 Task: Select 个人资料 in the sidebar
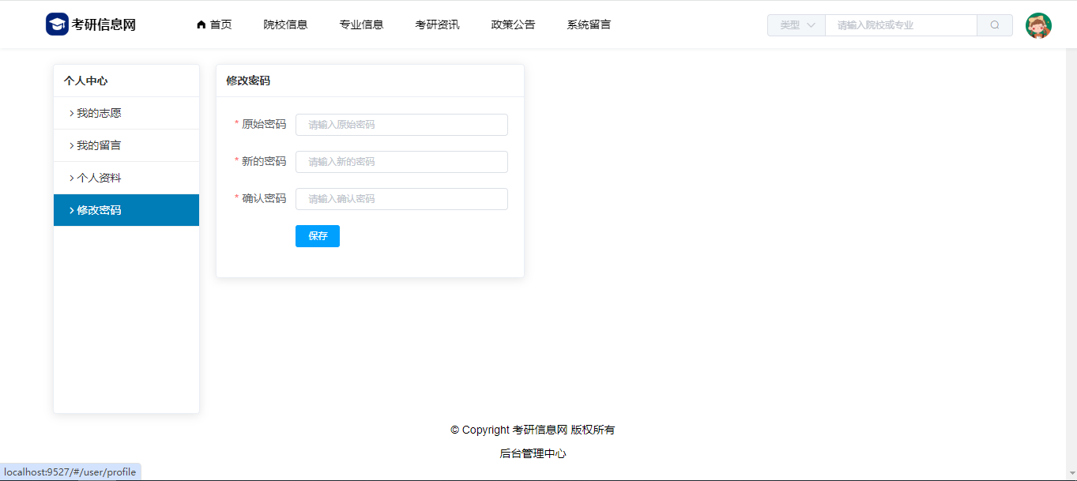point(99,178)
